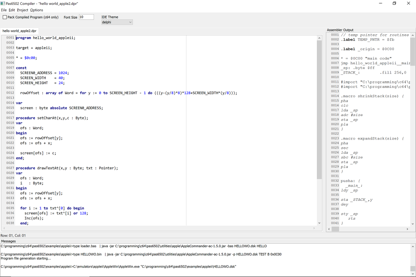
Task: Click Assembler Output horizontal scroll right arrow
Action: 408,229
